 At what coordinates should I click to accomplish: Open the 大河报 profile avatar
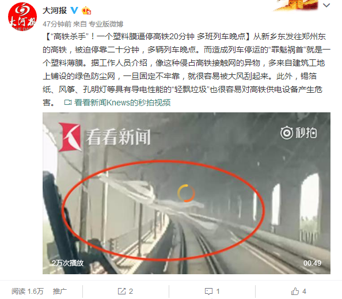(x=22, y=17)
